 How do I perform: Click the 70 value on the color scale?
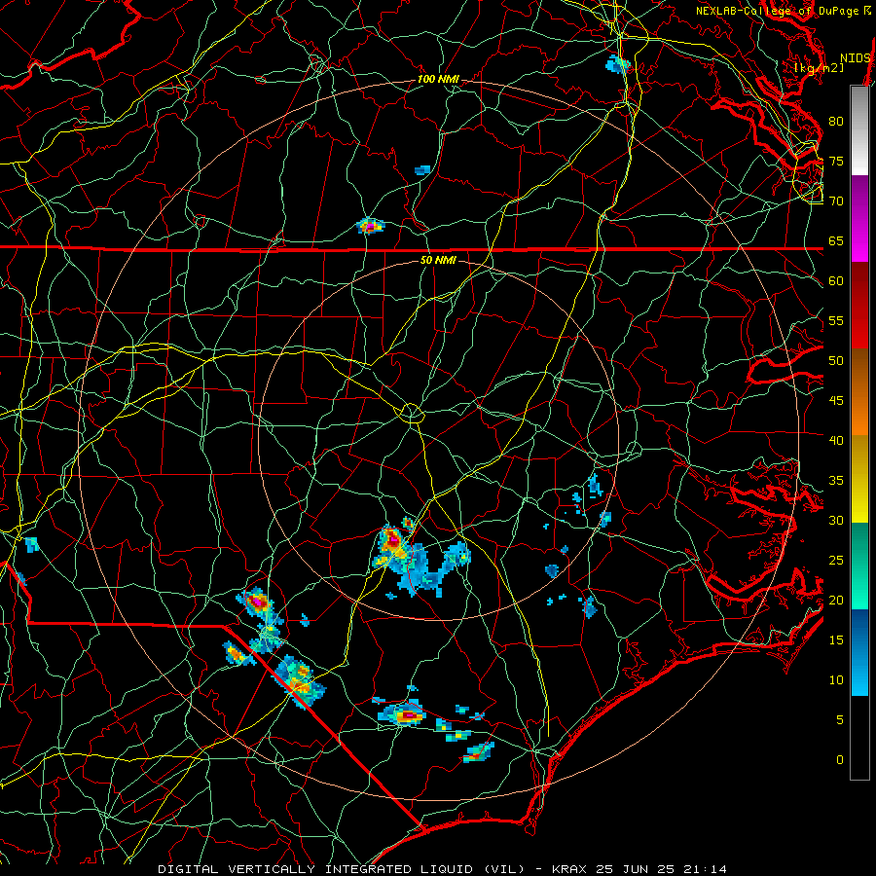coord(836,201)
